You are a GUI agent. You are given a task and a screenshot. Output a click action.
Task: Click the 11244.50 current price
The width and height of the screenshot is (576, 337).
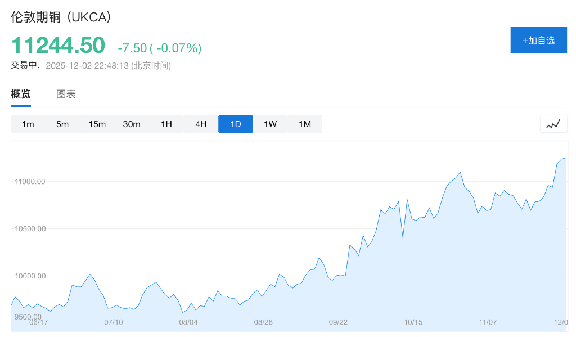pyautogui.click(x=58, y=46)
